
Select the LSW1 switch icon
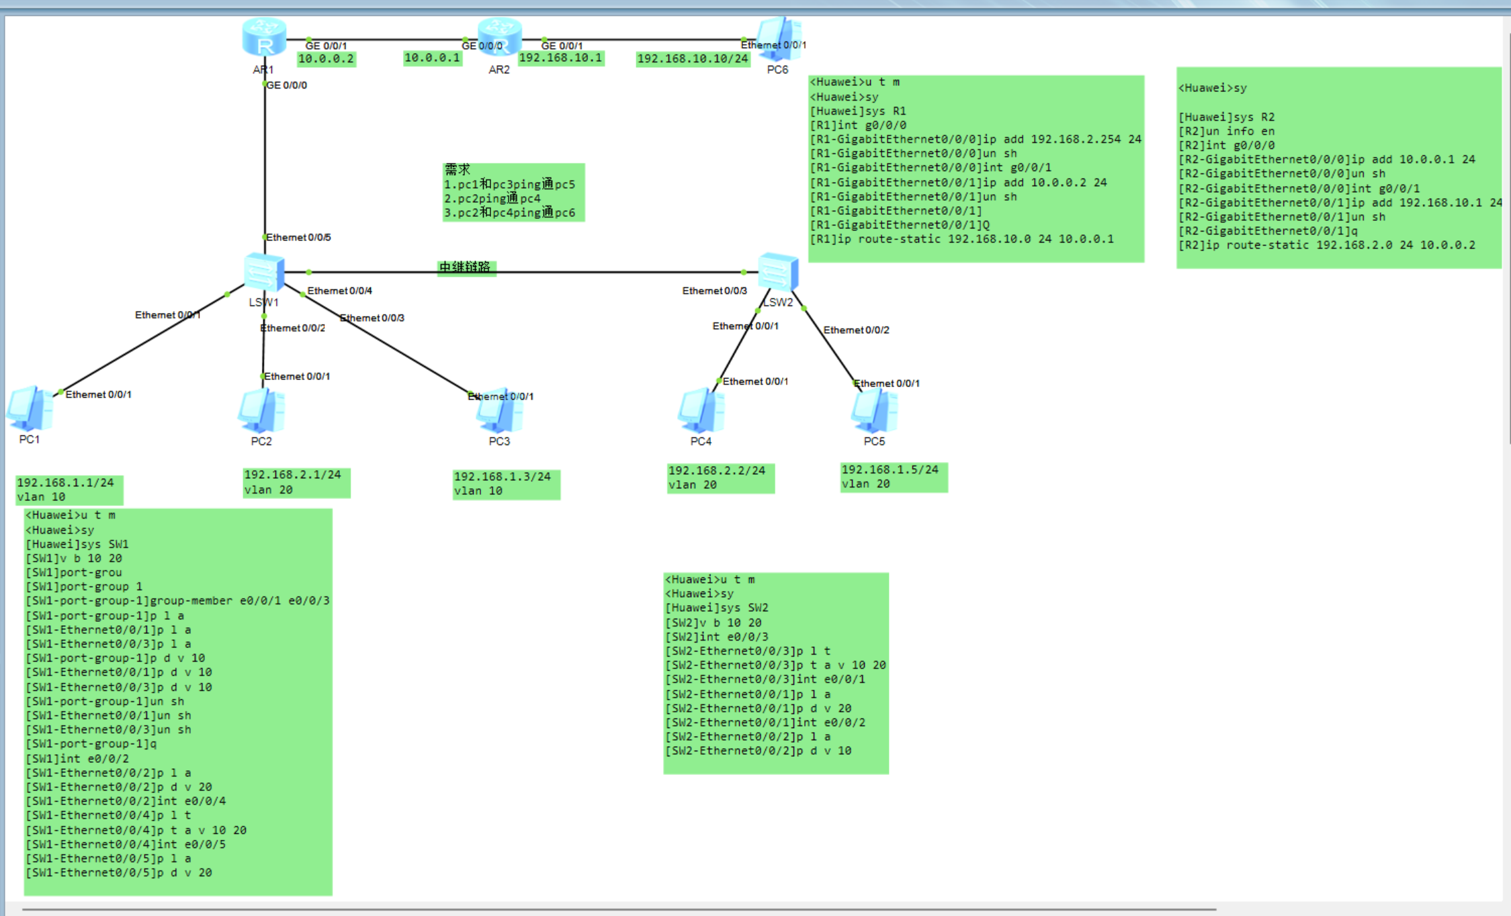pos(264,273)
